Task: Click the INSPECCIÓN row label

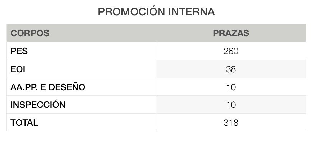Action: [x=38, y=105]
